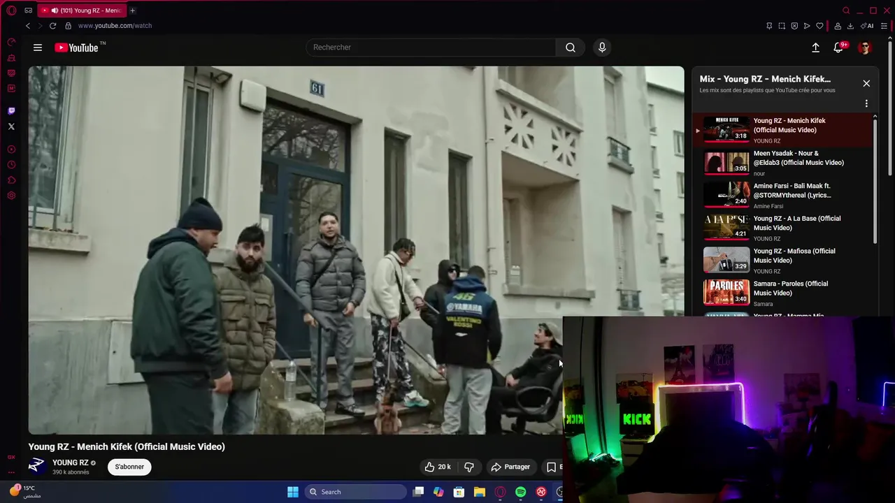The image size is (895, 503).
Task: Open Mix playlist three-dot options
Action: click(x=866, y=103)
